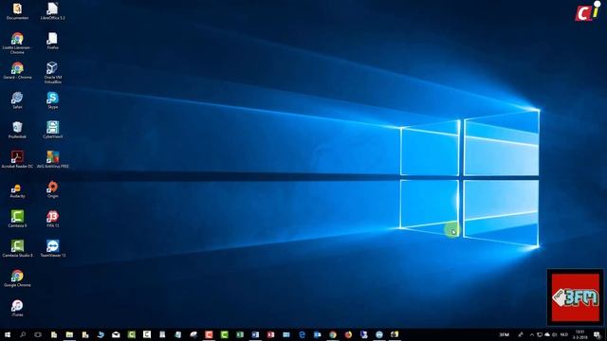Open the LibreOffice 5.2 desktop shortcut

(53, 11)
